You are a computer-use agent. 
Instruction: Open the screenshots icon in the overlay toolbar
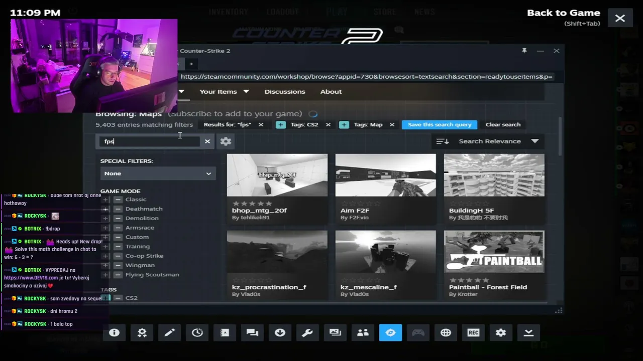coord(335,332)
